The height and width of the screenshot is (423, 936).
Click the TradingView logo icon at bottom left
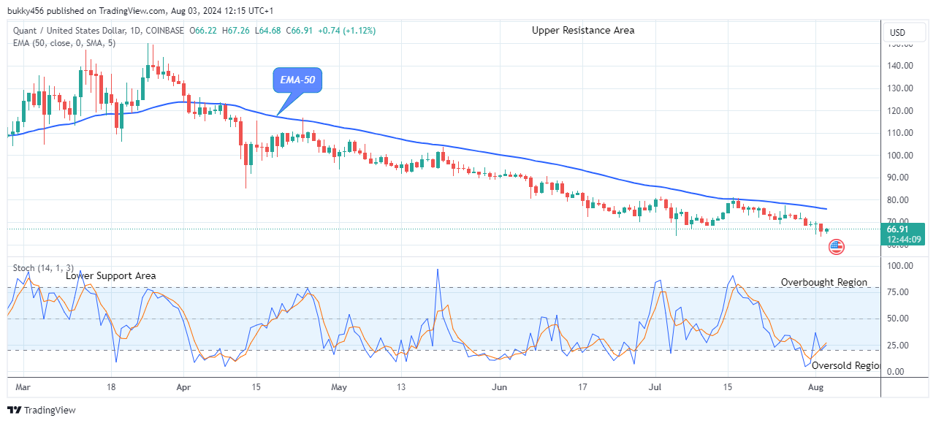[x=14, y=410]
